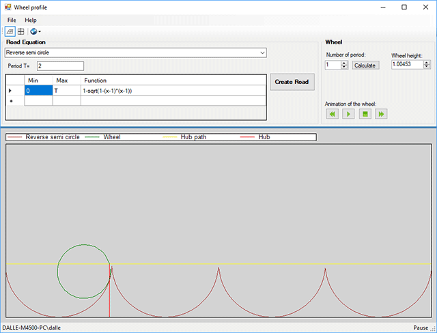Open the globe icon dropdown arrow

pyautogui.click(x=40, y=32)
